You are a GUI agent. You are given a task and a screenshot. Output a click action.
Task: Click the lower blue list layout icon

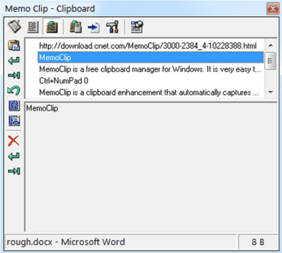coord(14,121)
